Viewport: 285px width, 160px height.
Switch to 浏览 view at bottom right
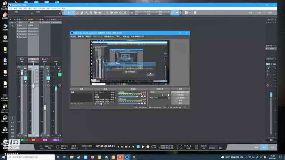[273, 147]
